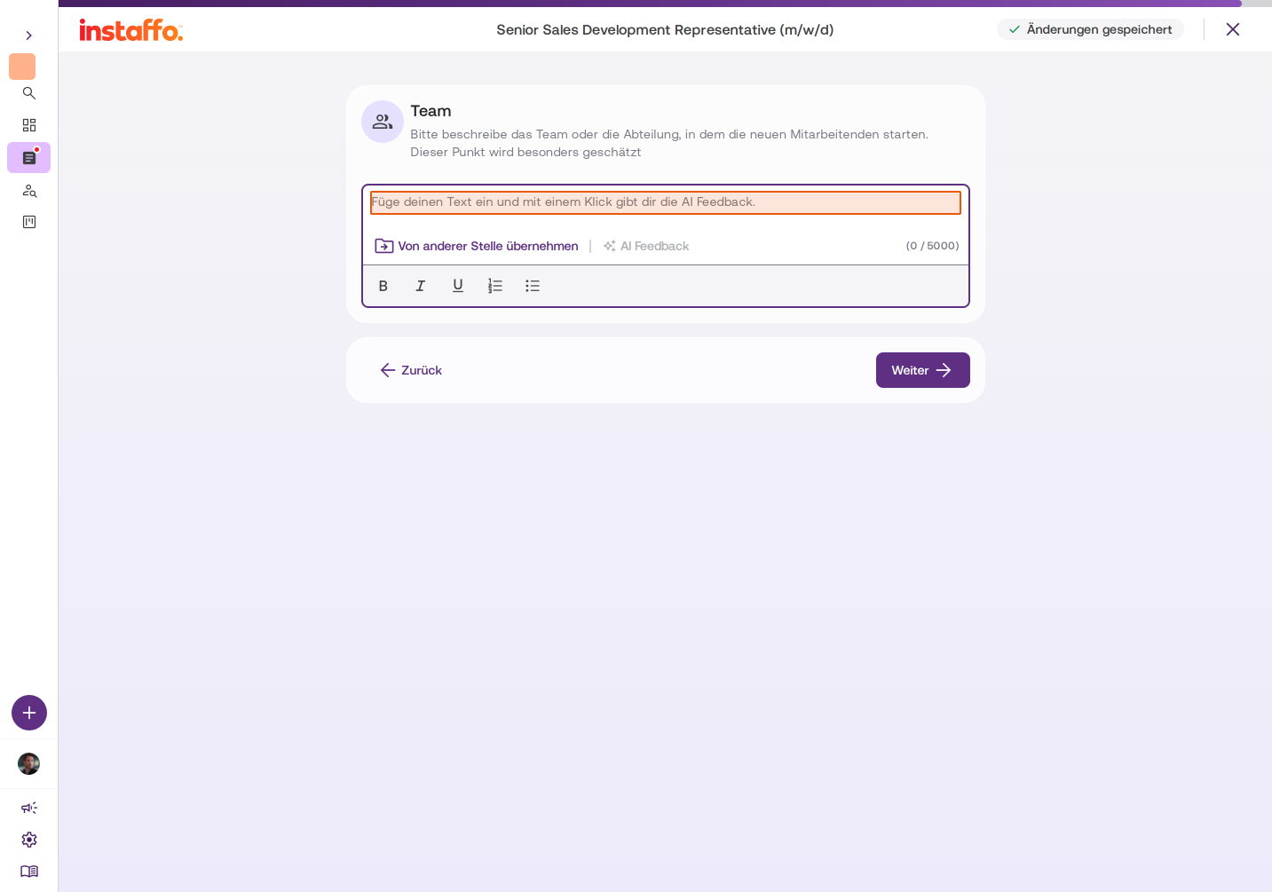Continue with the Weiter button
This screenshot has width=1272, height=892.
923,370
